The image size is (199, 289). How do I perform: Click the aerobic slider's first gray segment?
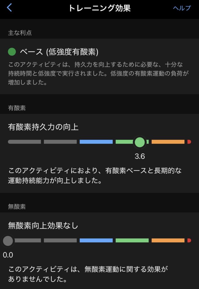coord(25,142)
